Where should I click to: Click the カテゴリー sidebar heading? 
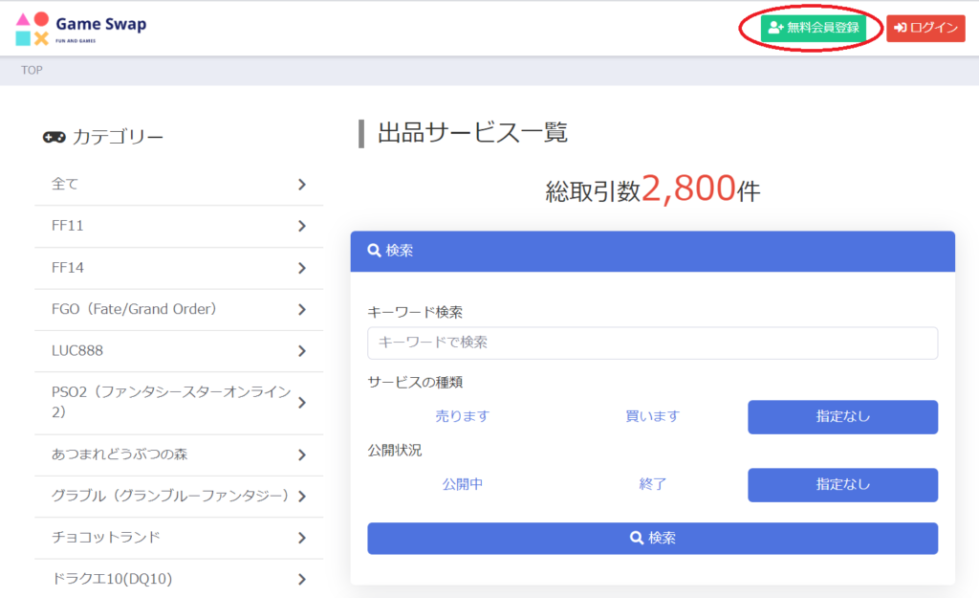[118, 137]
